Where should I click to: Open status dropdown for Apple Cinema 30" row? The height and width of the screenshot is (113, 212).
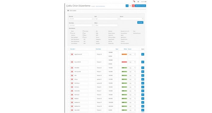point(132,54)
